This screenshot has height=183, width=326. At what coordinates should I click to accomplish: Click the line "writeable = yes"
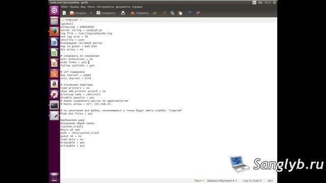click(72, 146)
